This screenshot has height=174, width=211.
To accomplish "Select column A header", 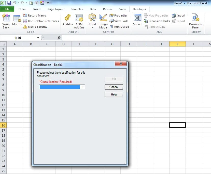I will pos(15,44).
